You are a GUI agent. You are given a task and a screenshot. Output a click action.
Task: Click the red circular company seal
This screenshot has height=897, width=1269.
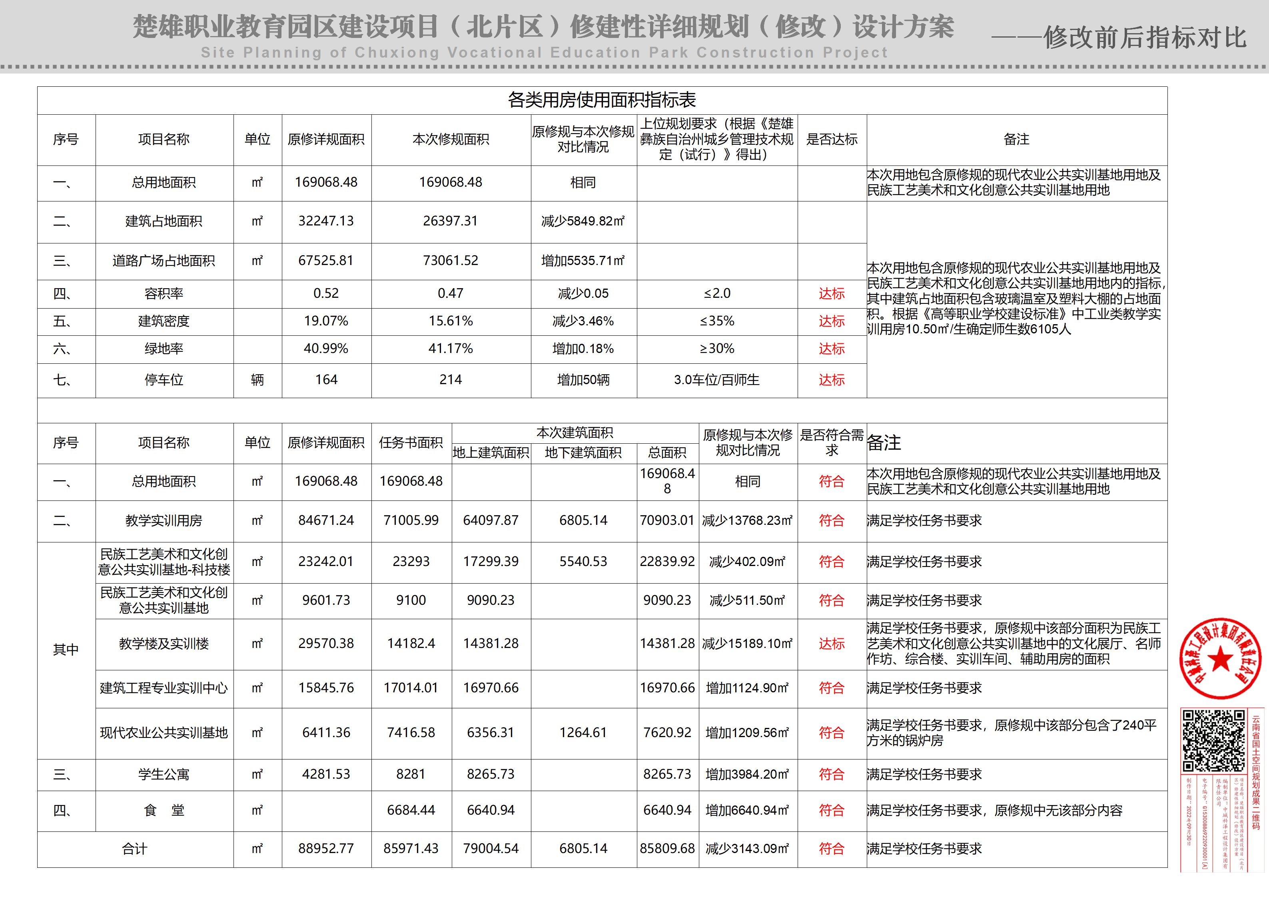[x=1220, y=659]
